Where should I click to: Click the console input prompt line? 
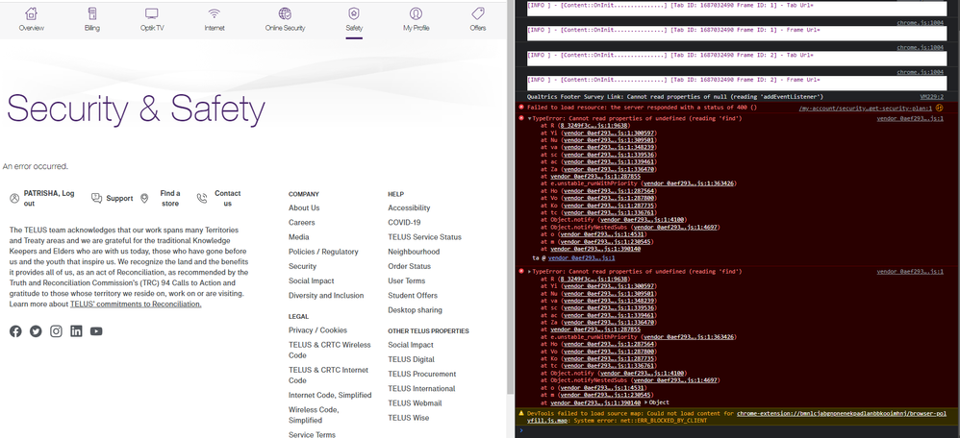731,431
